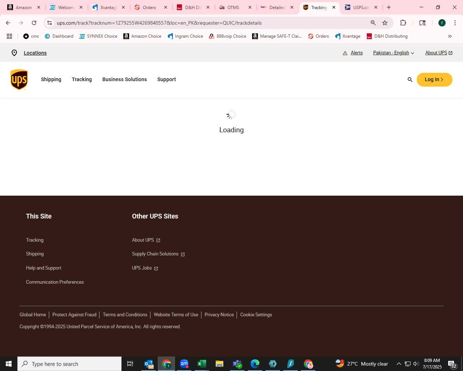Expand the Pakistan - English language dropdown
The width and height of the screenshot is (463, 371).
click(394, 53)
